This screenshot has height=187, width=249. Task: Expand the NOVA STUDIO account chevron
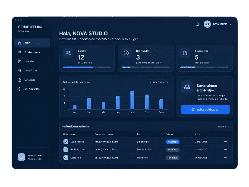231,24
